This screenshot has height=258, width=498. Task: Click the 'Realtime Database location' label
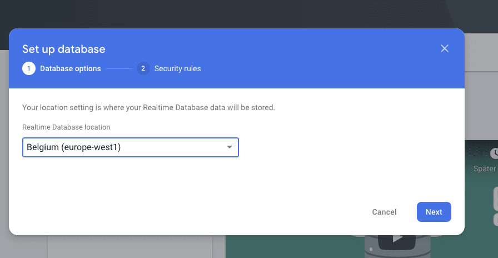pos(66,127)
